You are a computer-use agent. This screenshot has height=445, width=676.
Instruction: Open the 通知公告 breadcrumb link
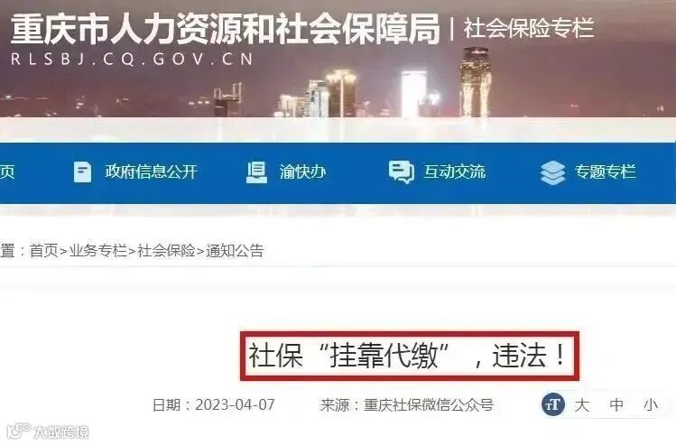tap(235, 251)
